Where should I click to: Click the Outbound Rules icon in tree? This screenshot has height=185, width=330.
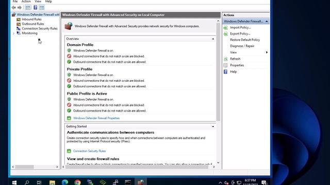[19, 24]
